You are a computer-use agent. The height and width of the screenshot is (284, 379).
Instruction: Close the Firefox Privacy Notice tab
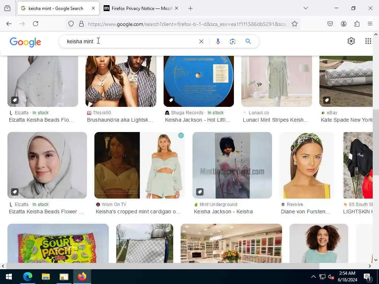click(x=177, y=9)
